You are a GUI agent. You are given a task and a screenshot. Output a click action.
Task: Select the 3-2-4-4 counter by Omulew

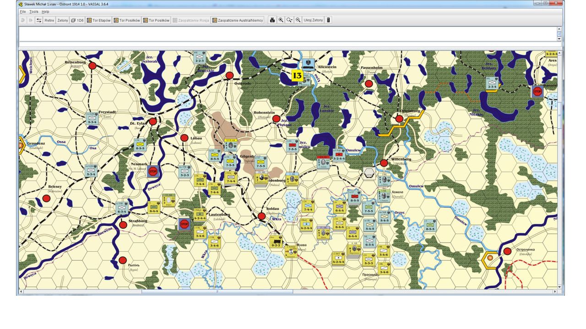(x=339, y=155)
